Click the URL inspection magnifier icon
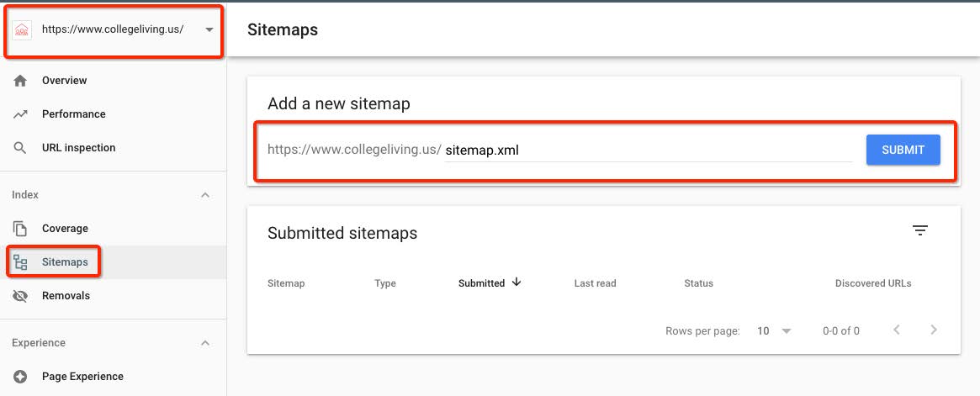This screenshot has width=980, height=396. pos(20,148)
